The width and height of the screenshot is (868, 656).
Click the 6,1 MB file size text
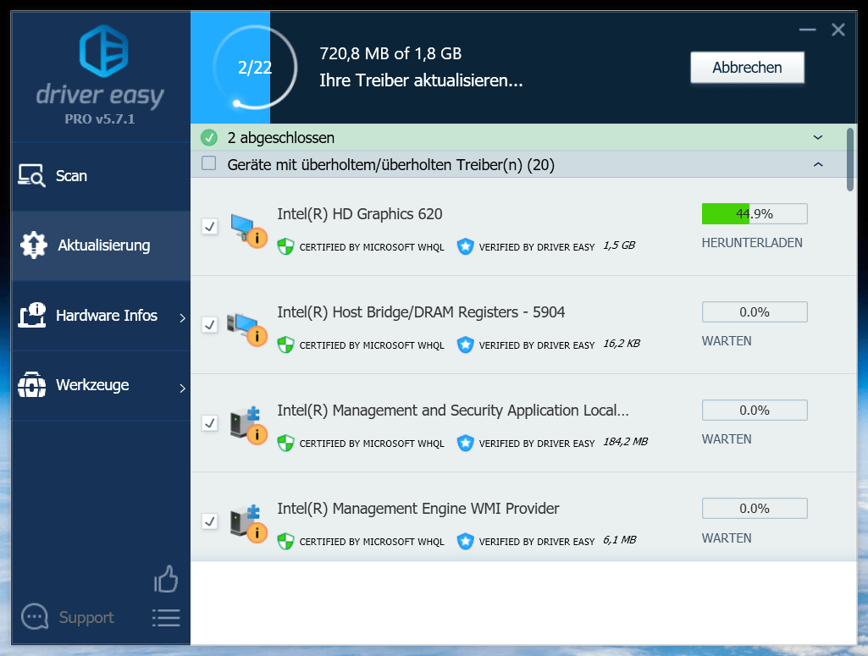(619, 539)
